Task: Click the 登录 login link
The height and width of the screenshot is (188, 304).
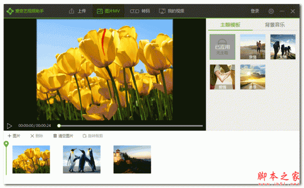Action: [255, 11]
